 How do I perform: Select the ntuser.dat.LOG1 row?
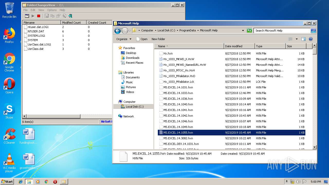pyautogui.click(x=67, y=27)
